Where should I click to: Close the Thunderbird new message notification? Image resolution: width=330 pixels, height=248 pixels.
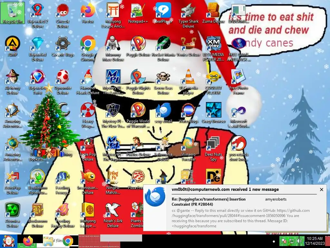(321, 190)
